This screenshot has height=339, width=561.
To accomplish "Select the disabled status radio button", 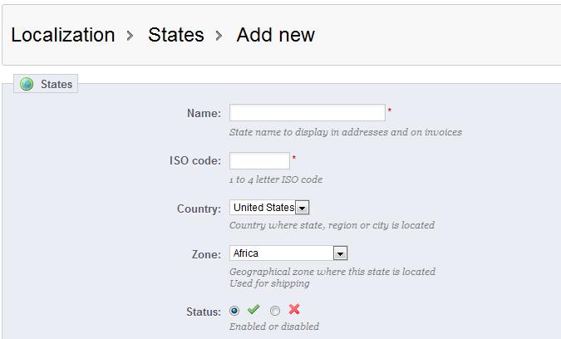I will pyautogui.click(x=275, y=310).
